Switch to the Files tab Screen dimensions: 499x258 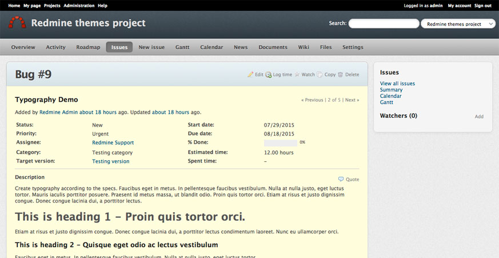tap(326, 47)
